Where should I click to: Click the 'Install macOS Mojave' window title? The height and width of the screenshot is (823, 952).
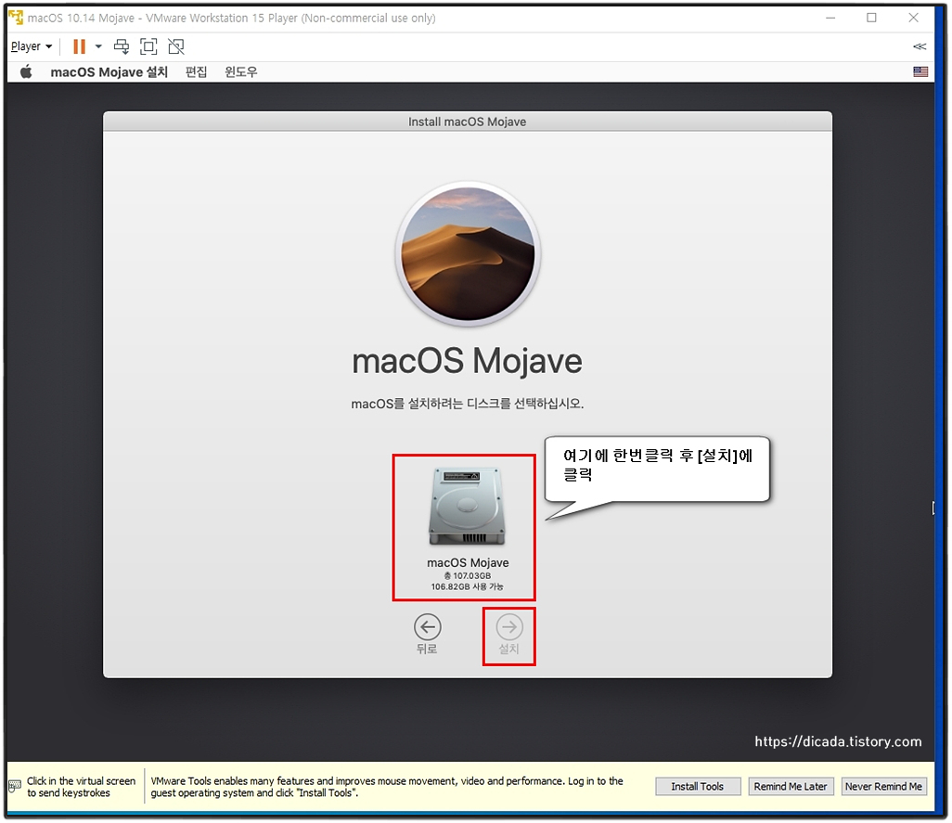467,122
